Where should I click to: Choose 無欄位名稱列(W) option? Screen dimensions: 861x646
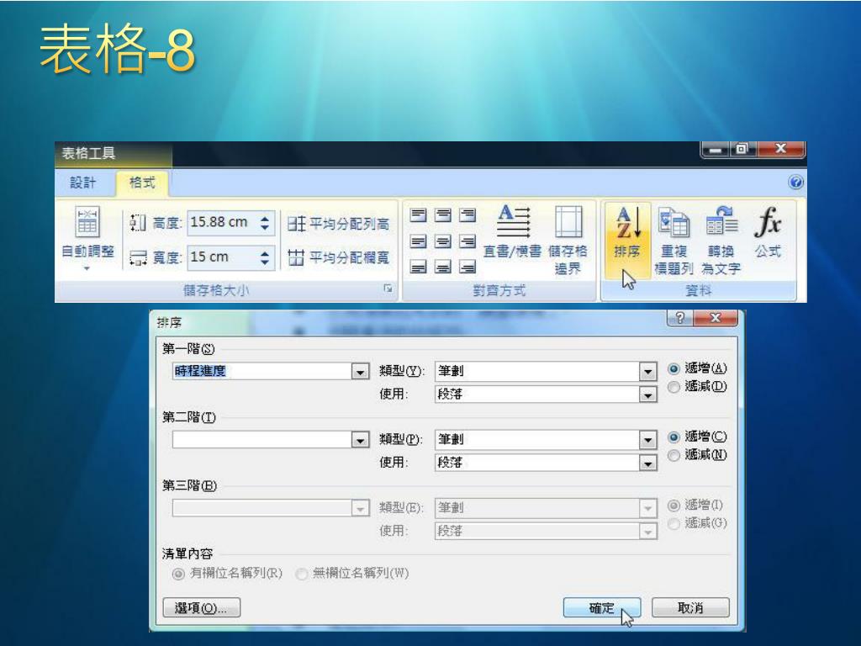[352, 574]
